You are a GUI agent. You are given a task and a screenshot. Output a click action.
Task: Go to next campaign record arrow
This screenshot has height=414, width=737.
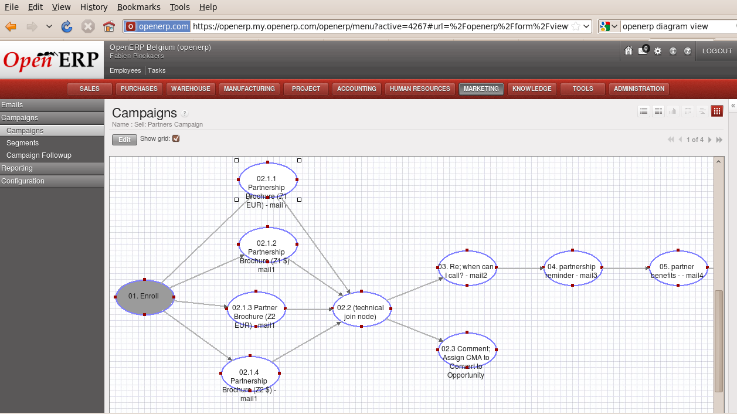click(x=710, y=140)
